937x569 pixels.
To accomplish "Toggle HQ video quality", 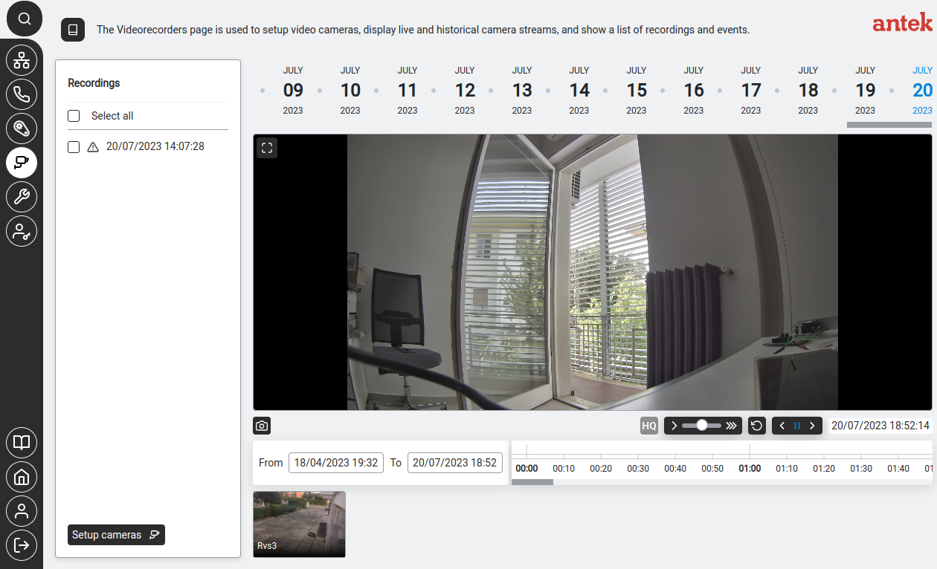I will click(x=649, y=426).
